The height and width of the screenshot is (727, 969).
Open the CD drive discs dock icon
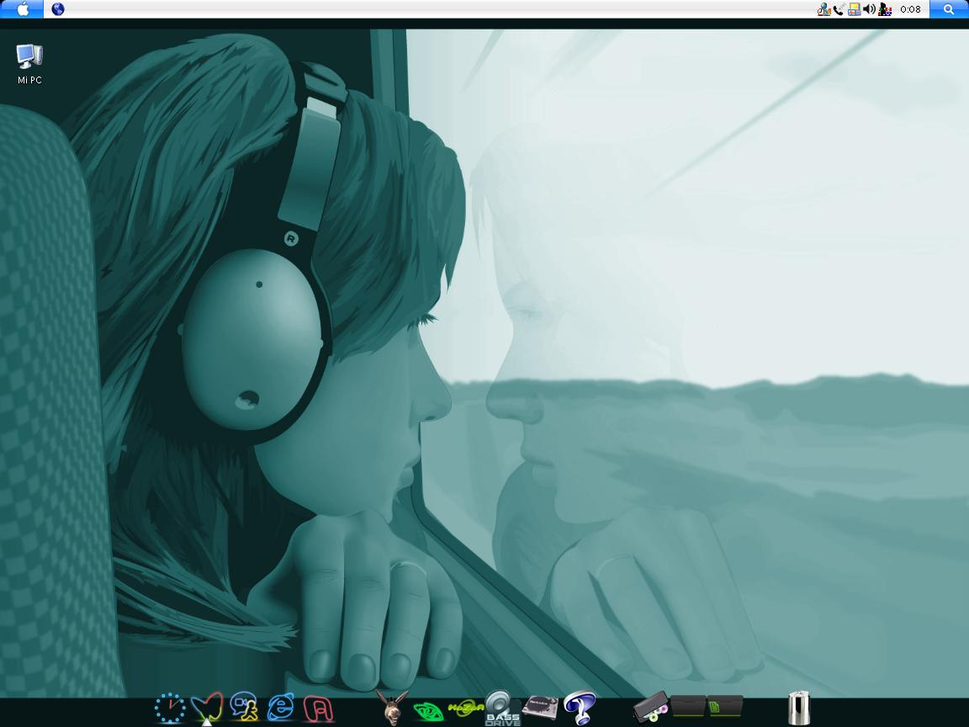(x=651, y=707)
